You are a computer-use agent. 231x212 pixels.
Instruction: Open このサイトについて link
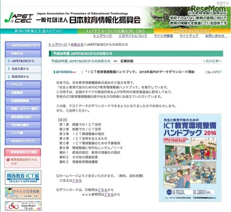pyautogui.click(x=133, y=36)
